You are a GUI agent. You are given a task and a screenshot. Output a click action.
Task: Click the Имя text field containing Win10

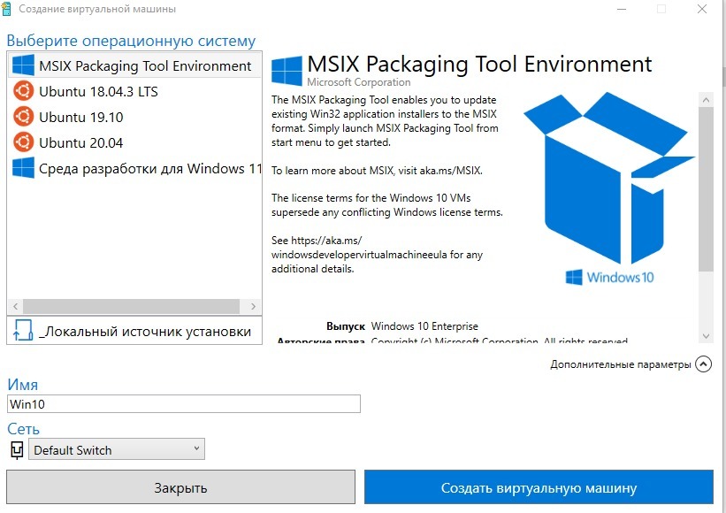click(x=184, y=403)
